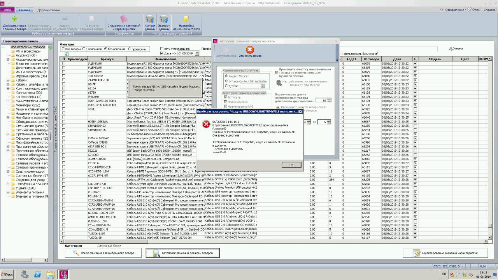Click the Windows Explorer taskbar icon
The width and height of the screenshot is (498, 280).
51,275
